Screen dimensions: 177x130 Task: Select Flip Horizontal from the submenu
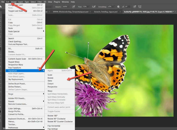click(x=54, y=126)
